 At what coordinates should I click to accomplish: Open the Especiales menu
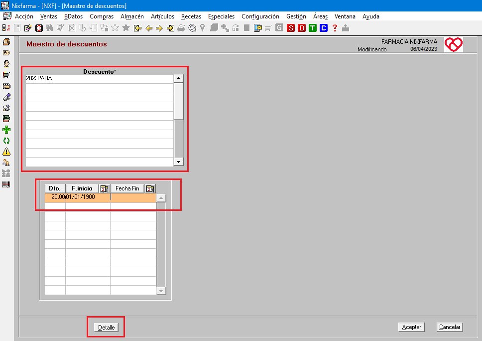tap(221, 16)
